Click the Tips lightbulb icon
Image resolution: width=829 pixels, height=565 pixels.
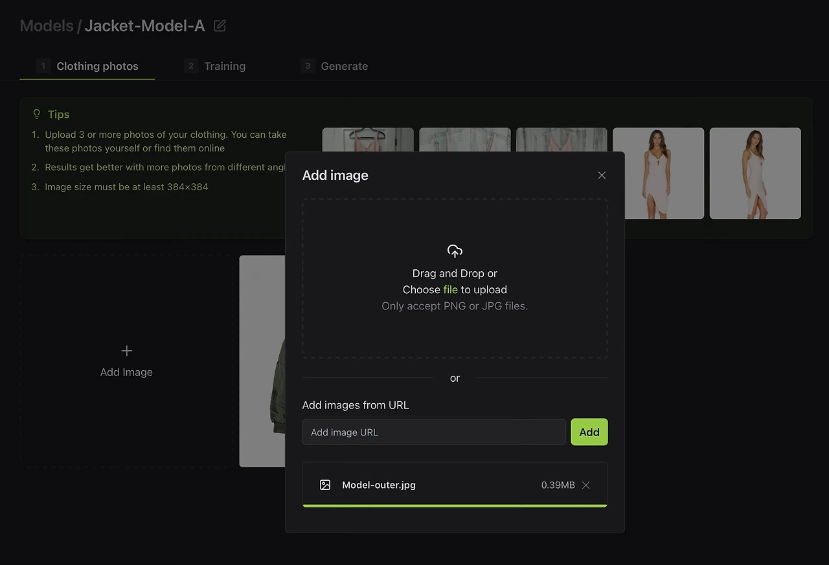pyautogui.click(x=37, y=114)
